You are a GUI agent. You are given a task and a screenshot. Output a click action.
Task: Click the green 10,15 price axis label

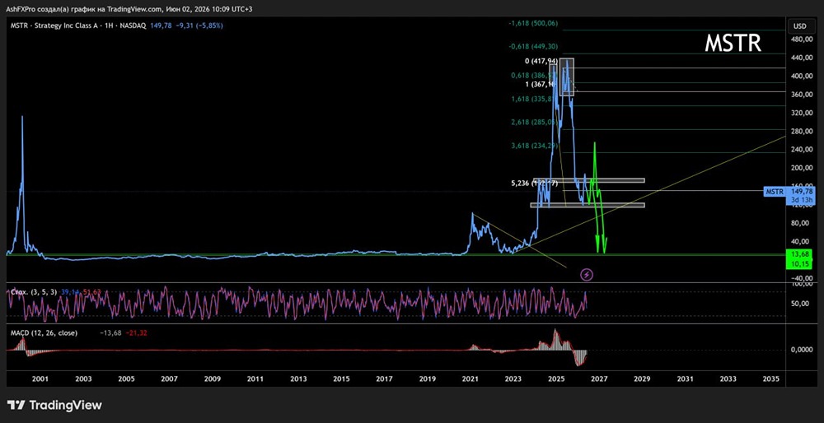tap(799, 263)
